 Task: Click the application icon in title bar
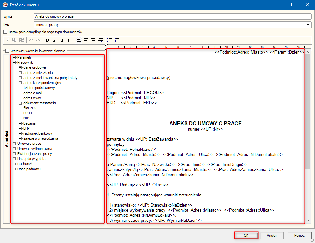coord(5,5)
